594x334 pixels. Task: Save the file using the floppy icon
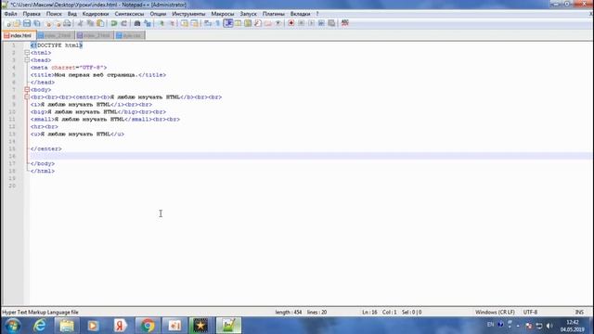[27, 23]
